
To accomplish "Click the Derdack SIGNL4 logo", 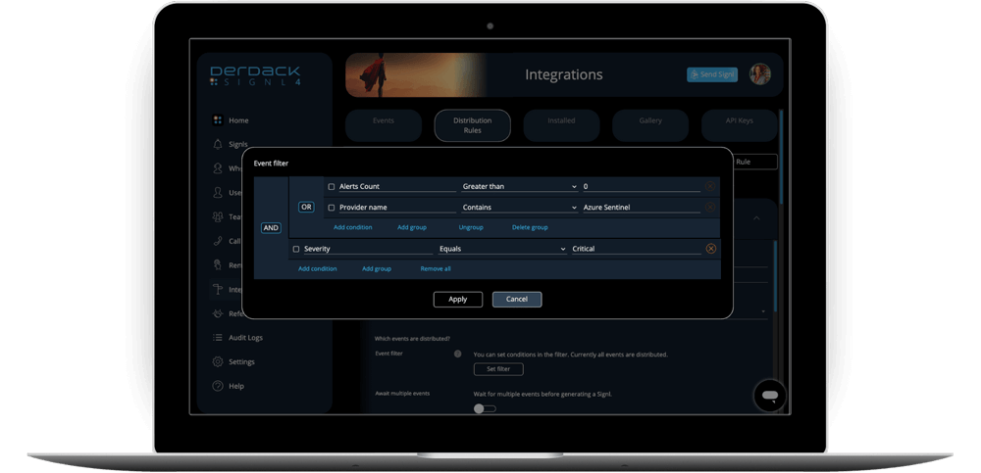I will (255, 75).
